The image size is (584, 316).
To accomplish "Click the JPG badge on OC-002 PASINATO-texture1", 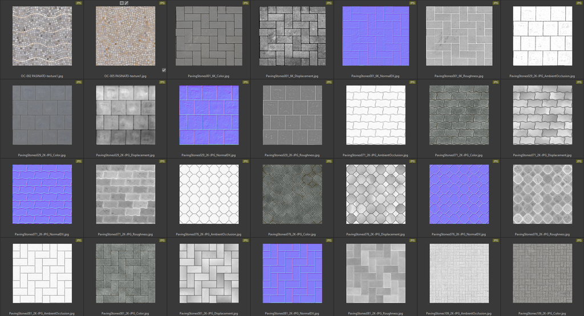I will click(x=79, y=3).
